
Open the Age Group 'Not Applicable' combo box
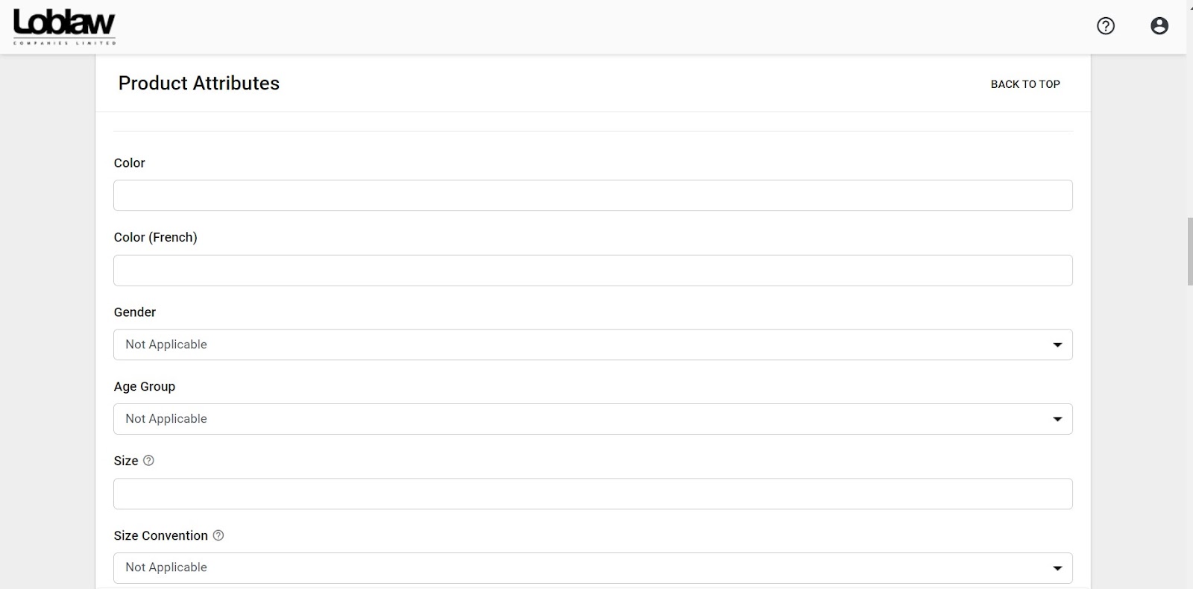click(582, 419)
